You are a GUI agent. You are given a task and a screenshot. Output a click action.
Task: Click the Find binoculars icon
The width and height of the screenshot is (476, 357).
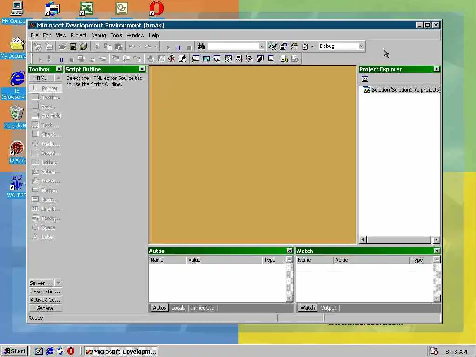201,46
